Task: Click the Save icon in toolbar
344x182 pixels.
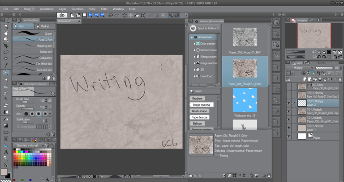Action: pos(84,15)
